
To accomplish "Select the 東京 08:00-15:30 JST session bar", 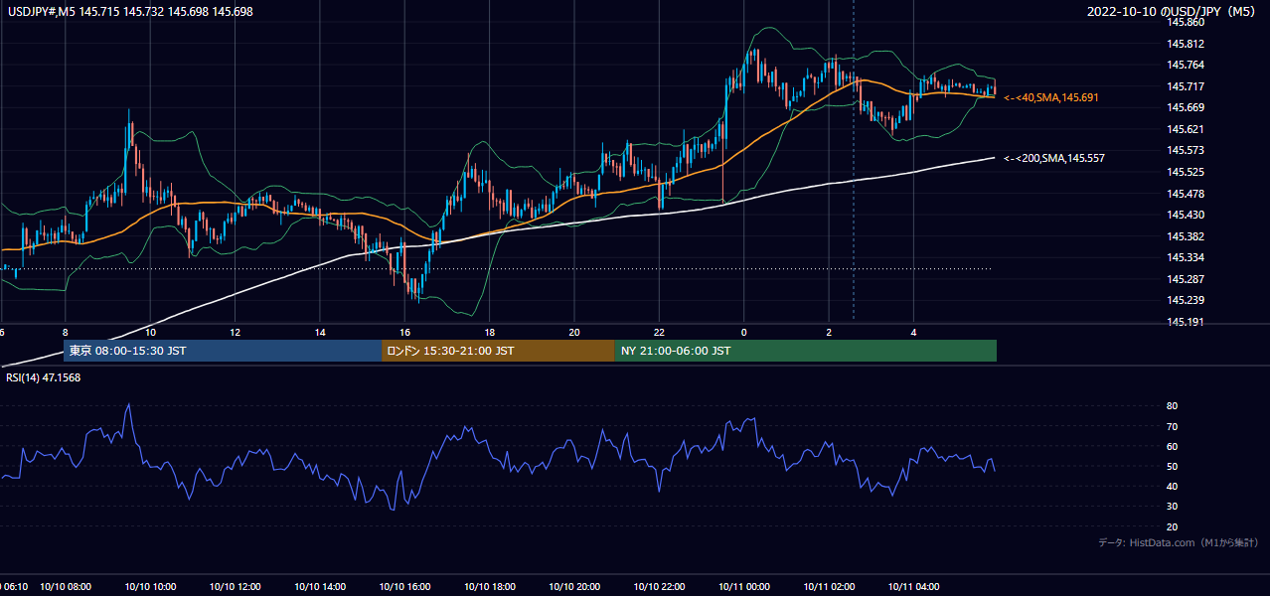I will pyautogui.click(x=222, y=351).
